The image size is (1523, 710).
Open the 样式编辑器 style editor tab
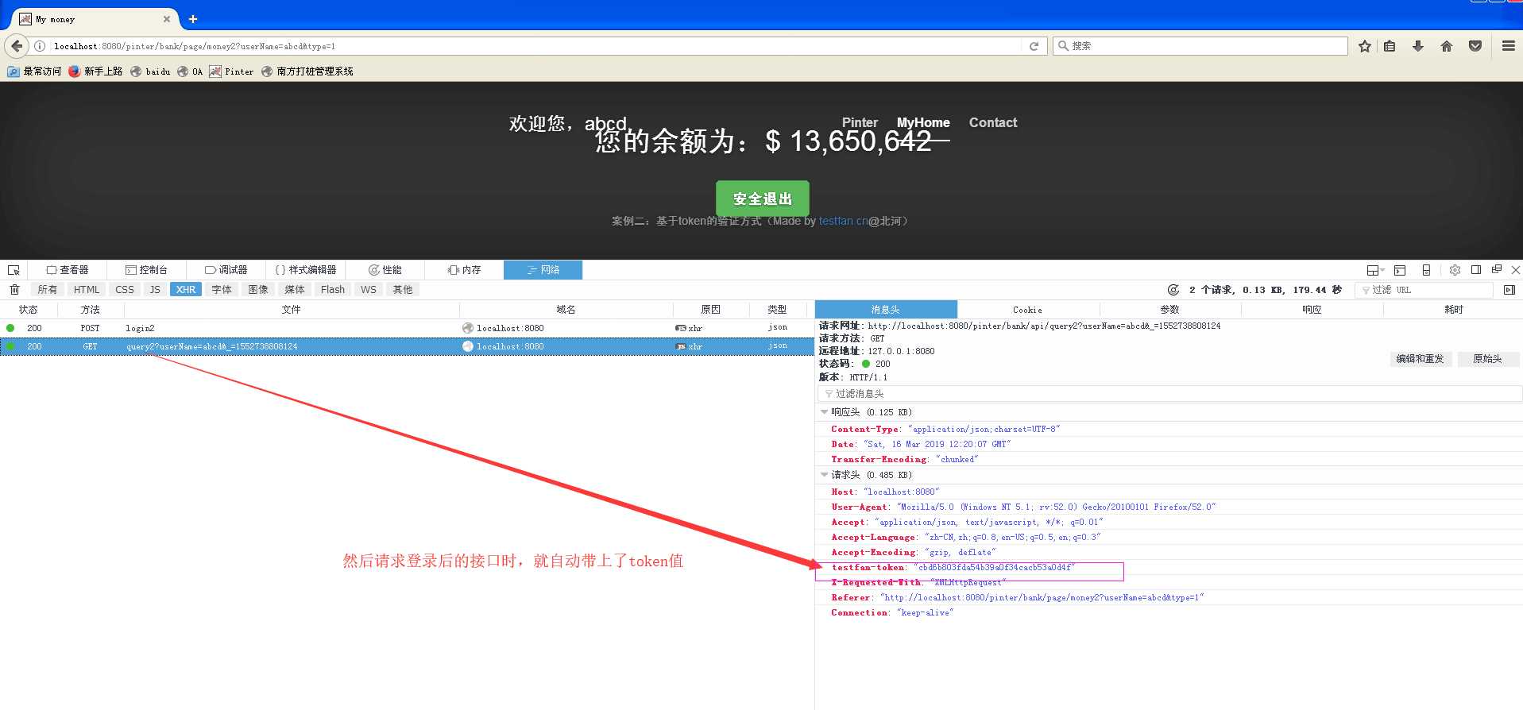point(305,270)
